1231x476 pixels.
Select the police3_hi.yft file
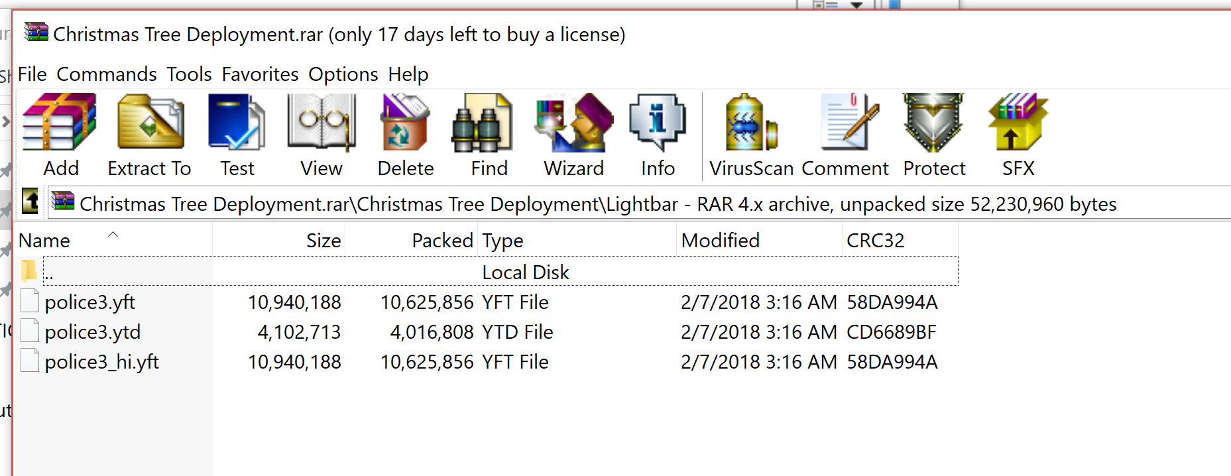pos(102,362)
